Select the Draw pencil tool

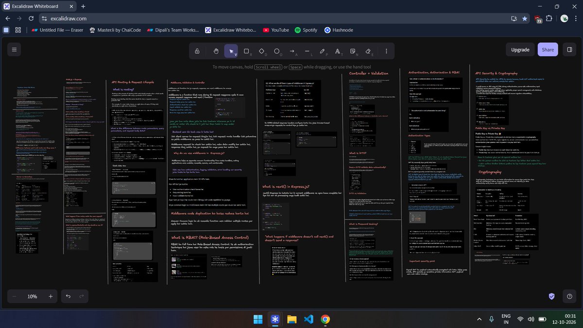[322, 51]
